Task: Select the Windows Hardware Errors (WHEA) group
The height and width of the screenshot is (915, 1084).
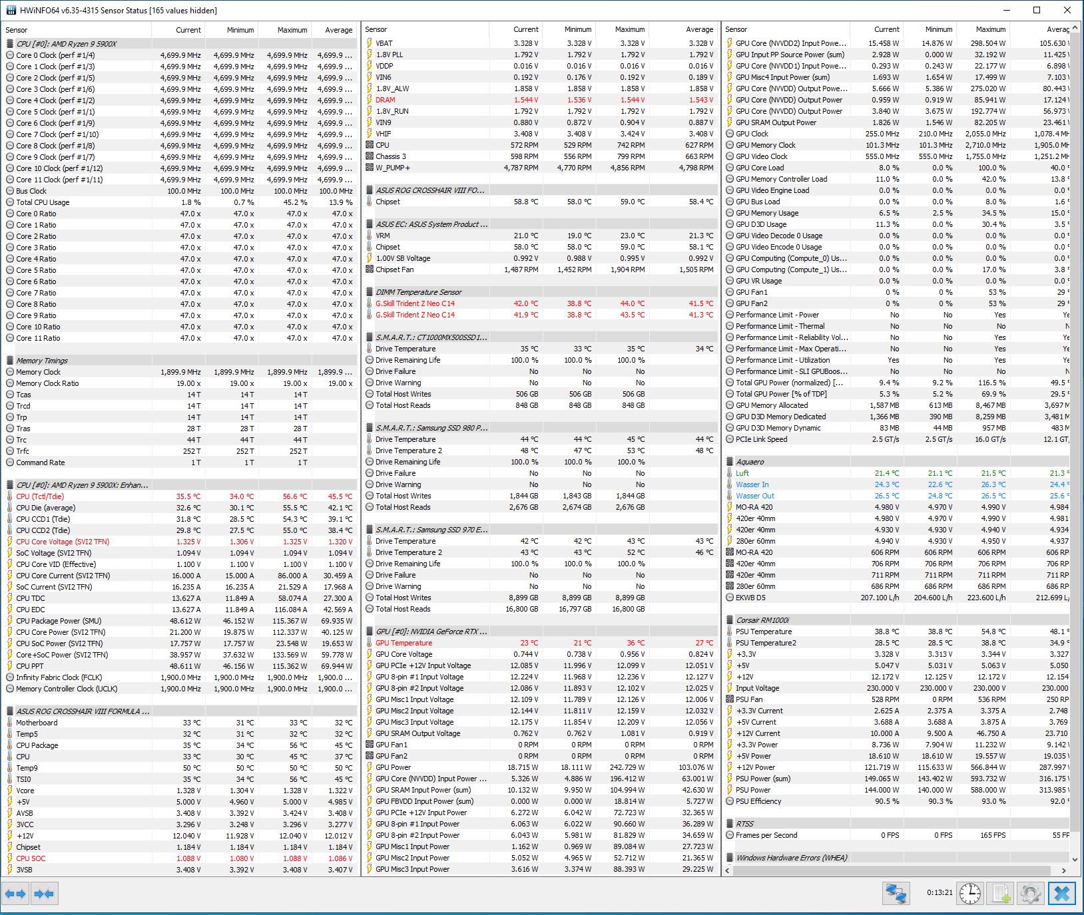Action: [x=896, y=858]
